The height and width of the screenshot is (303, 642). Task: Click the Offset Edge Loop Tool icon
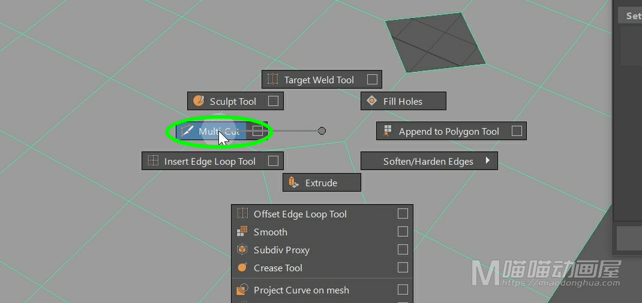242,214
